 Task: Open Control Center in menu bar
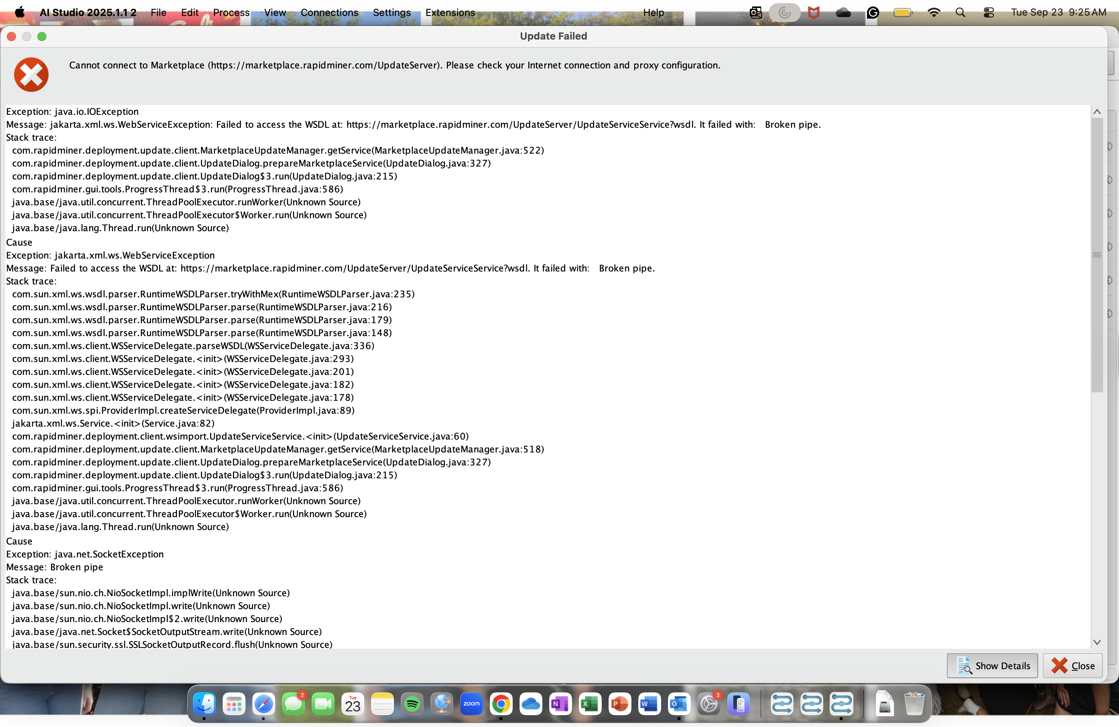click(988, 12)
